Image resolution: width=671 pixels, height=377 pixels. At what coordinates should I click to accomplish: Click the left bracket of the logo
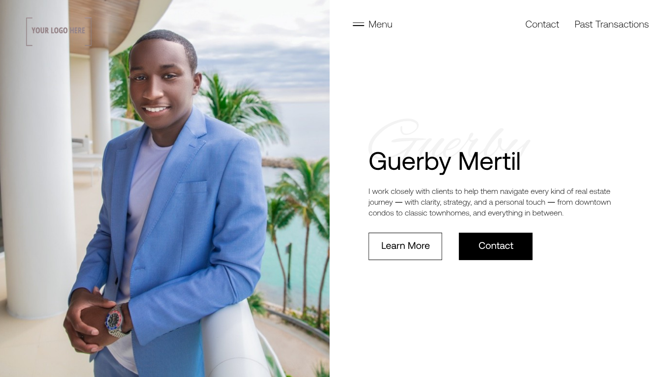pyautogui.click(x=28, y=31)
